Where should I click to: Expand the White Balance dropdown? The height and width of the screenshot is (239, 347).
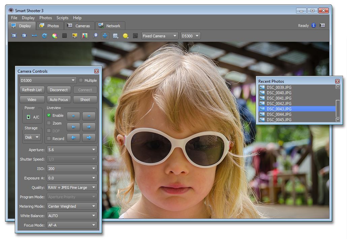coord(72,216)
